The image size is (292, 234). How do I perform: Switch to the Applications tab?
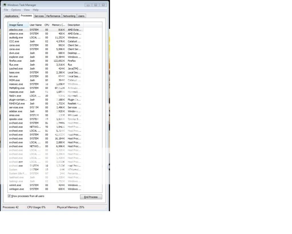(x=12, y=16)
